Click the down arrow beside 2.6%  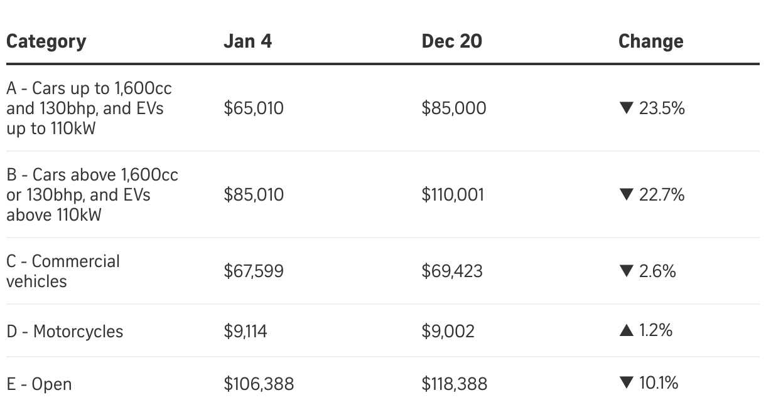point(625,271)
